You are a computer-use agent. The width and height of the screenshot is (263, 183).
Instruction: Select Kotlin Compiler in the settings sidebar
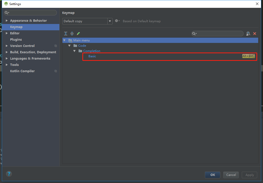click(22, 71)
